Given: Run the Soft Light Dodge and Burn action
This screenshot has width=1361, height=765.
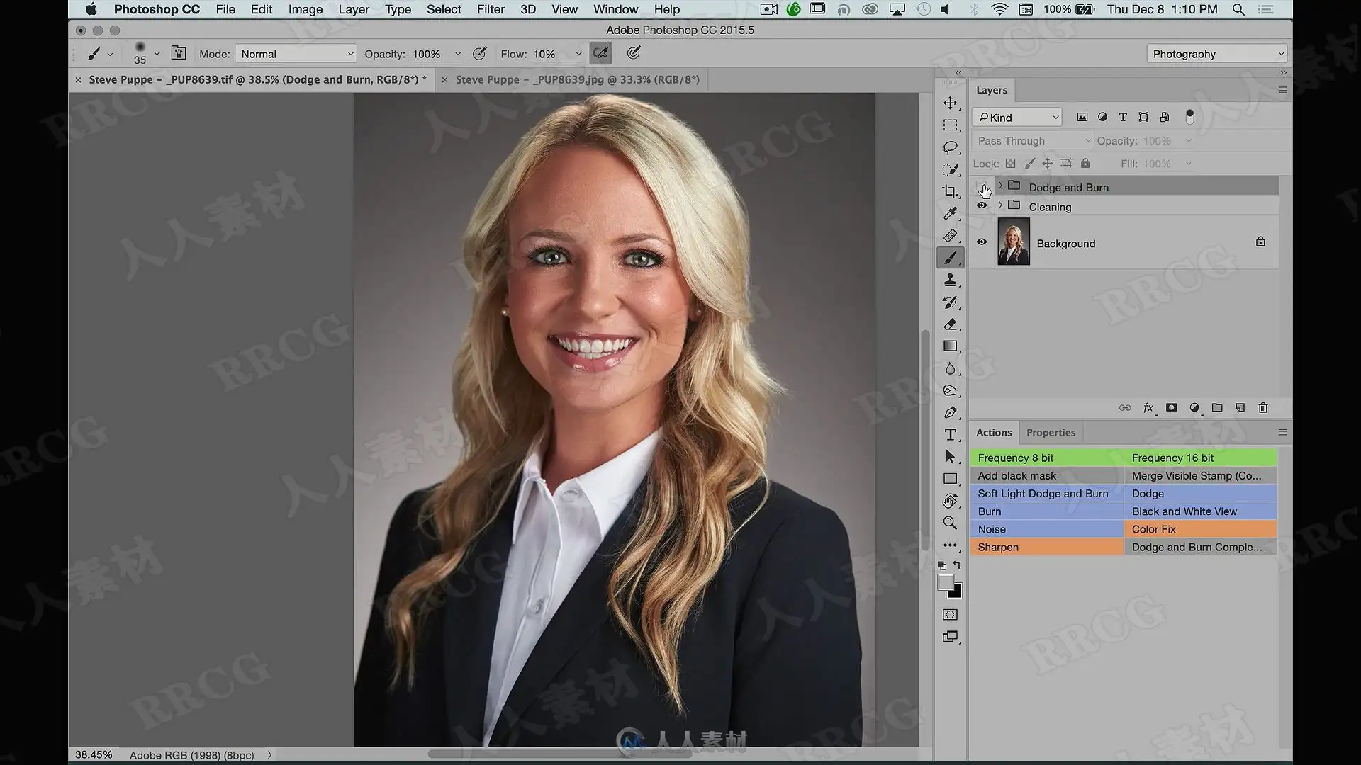Looking at the screenshot, I should tap(1046, 494).
